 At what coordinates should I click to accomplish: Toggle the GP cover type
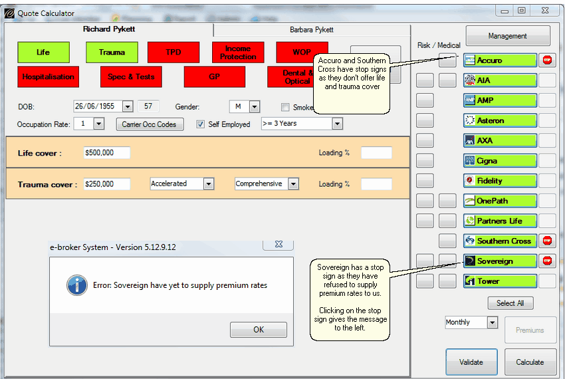tap(215, 77)
